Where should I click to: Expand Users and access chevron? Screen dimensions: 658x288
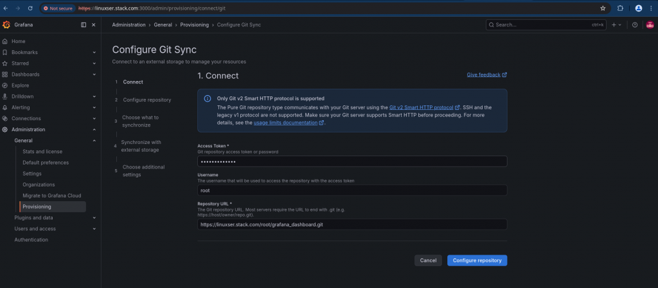pos(94,229)
